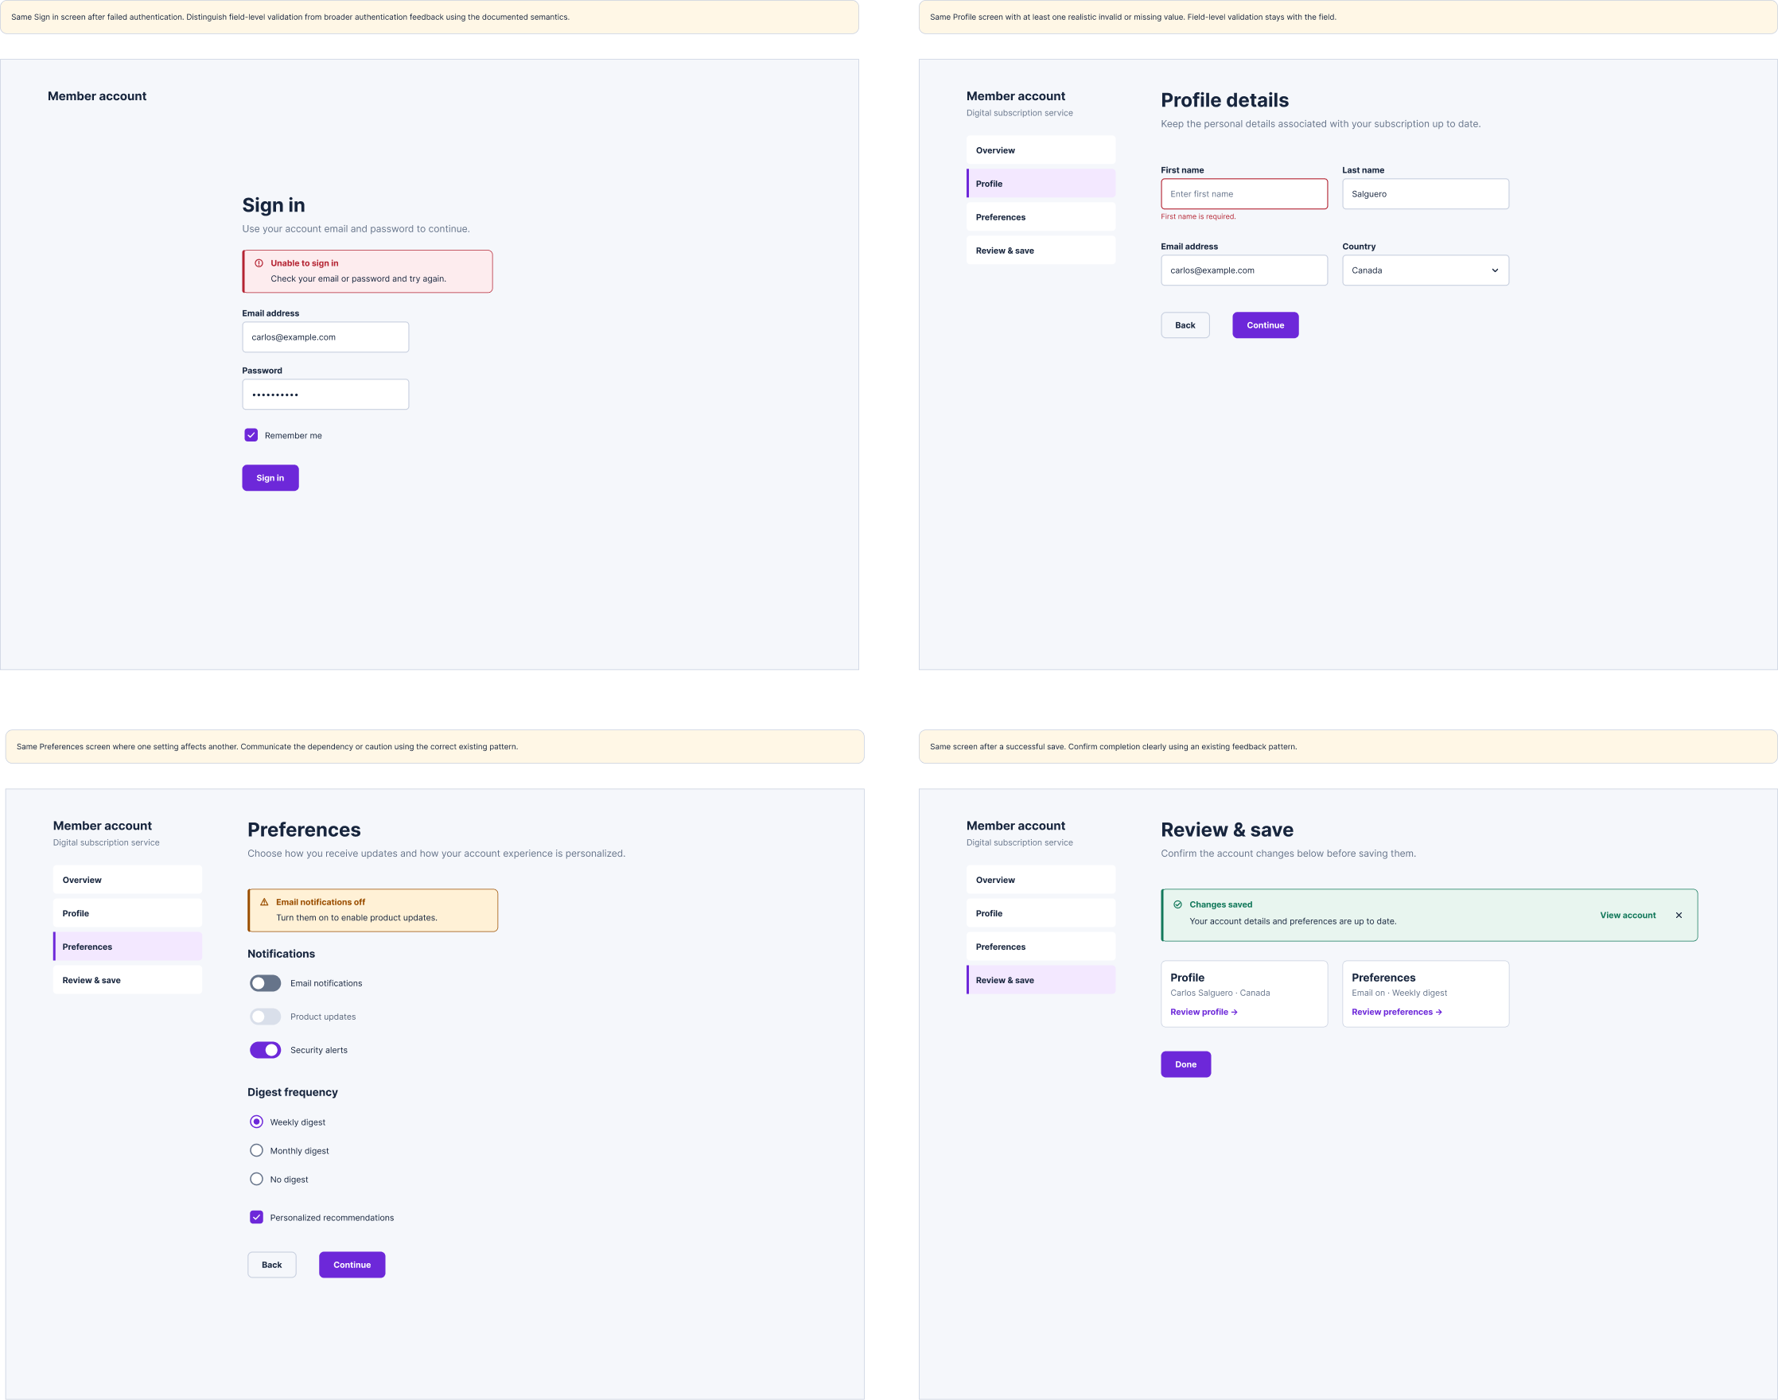1778x1400 pixels.
Task: Select Review & save in Review screen sidebar
Action: [x=1041, y=980]
